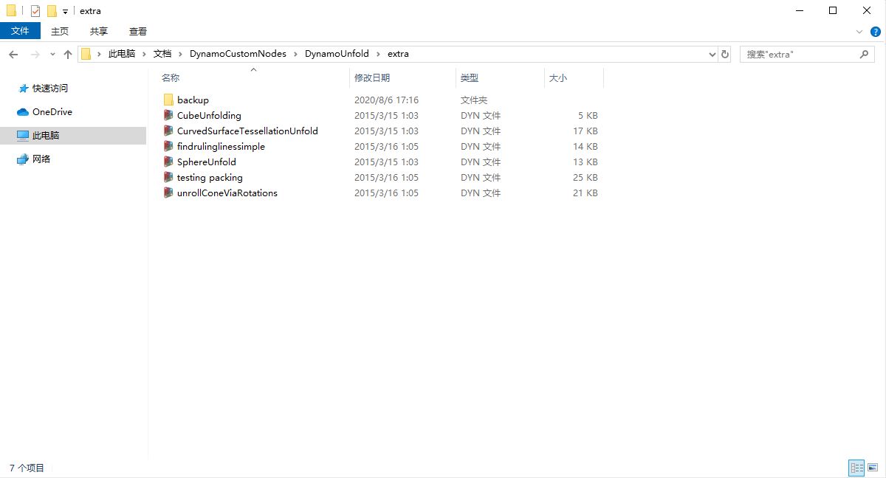The height and width of the screenshot is (478, 886).
Task: Go up one folder level arrow
Action: point(68,54)
